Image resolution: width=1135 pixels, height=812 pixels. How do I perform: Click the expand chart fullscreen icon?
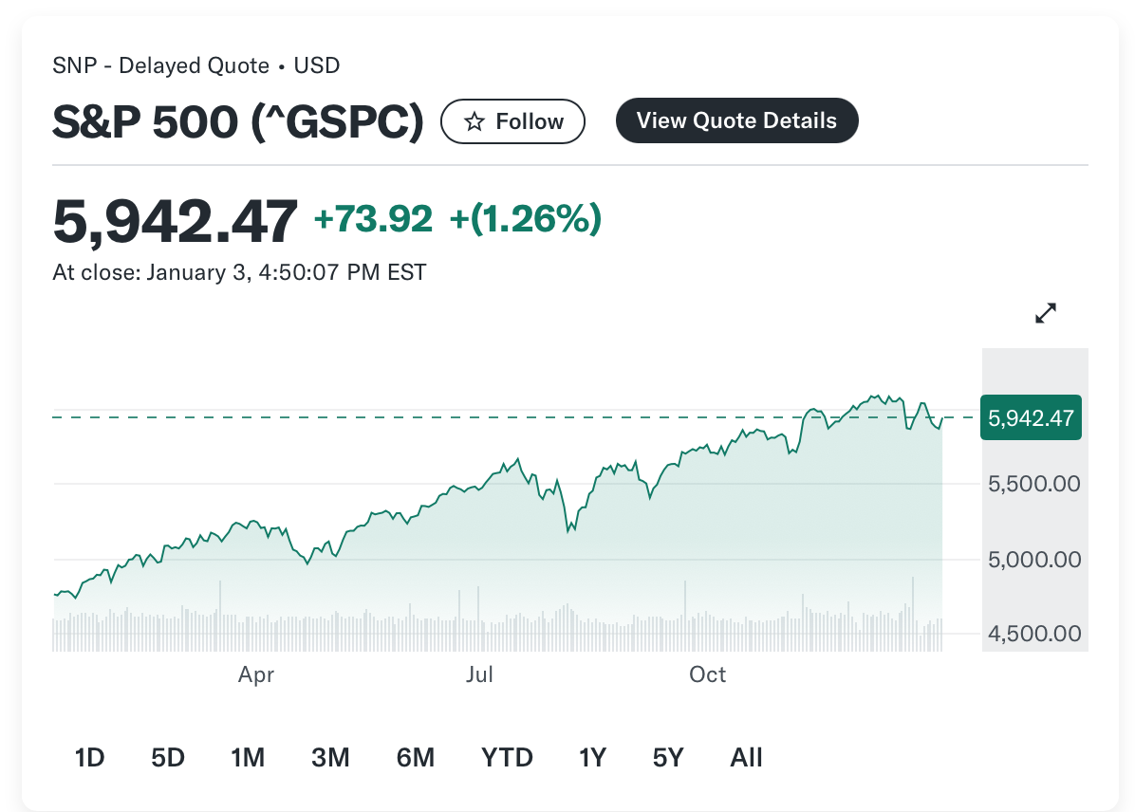tap(1045, 313)
